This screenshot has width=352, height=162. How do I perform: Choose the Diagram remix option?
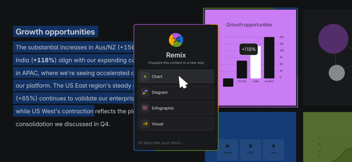tap(176, 92)
